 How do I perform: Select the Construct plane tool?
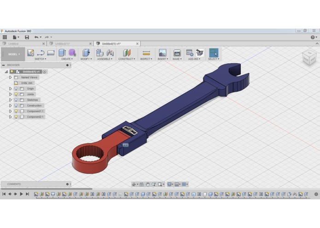(127, 53)
